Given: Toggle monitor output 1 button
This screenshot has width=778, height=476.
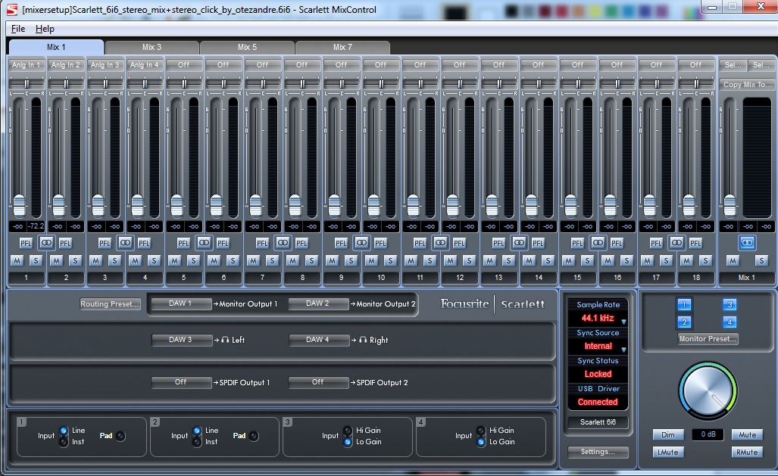Looking at the screenshot, I should tap(684, 304).
